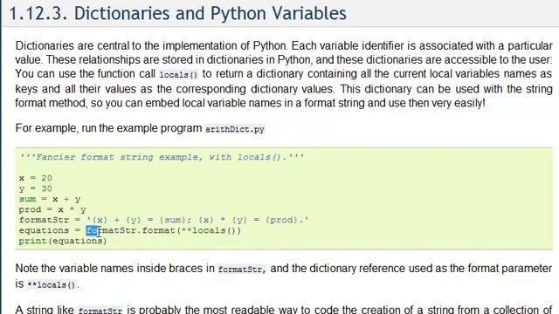This screenshot has height=314, width=559.
Task: Click the word 'equations' at the start of the assignment line
Action: tap(44, 230)
